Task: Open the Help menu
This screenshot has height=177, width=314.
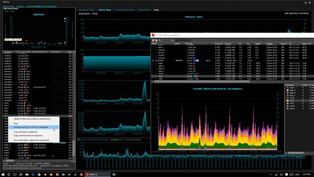Action: click(156, 10)
